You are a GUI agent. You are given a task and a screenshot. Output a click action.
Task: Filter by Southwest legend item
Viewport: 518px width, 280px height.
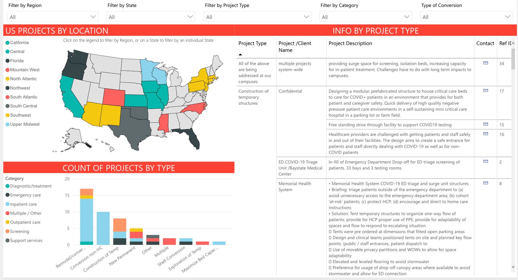pyautogui.click(x=18, y=115)
